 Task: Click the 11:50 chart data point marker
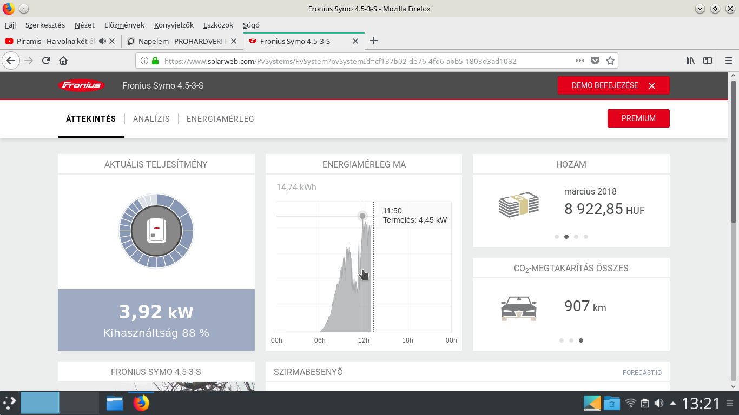362,216
